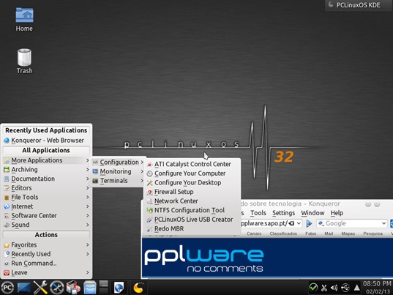The image size is (393, 295).
Task: Open Konqueror - Web Browser recent entry
Action: coord(46,141)
